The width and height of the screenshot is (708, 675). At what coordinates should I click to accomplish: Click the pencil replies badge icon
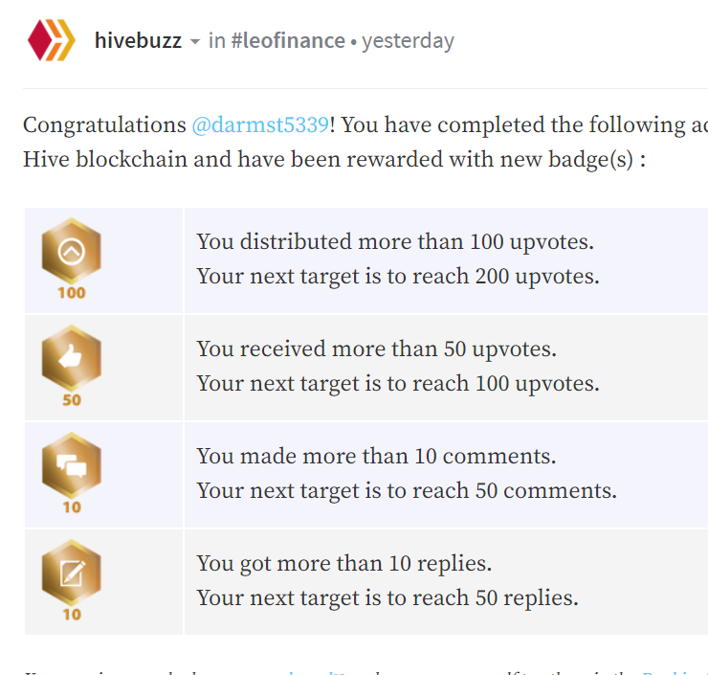72,573
